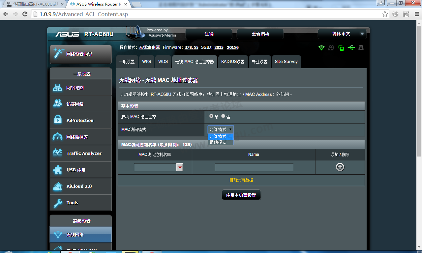Click the browser address bar URL

coord(84,14)
